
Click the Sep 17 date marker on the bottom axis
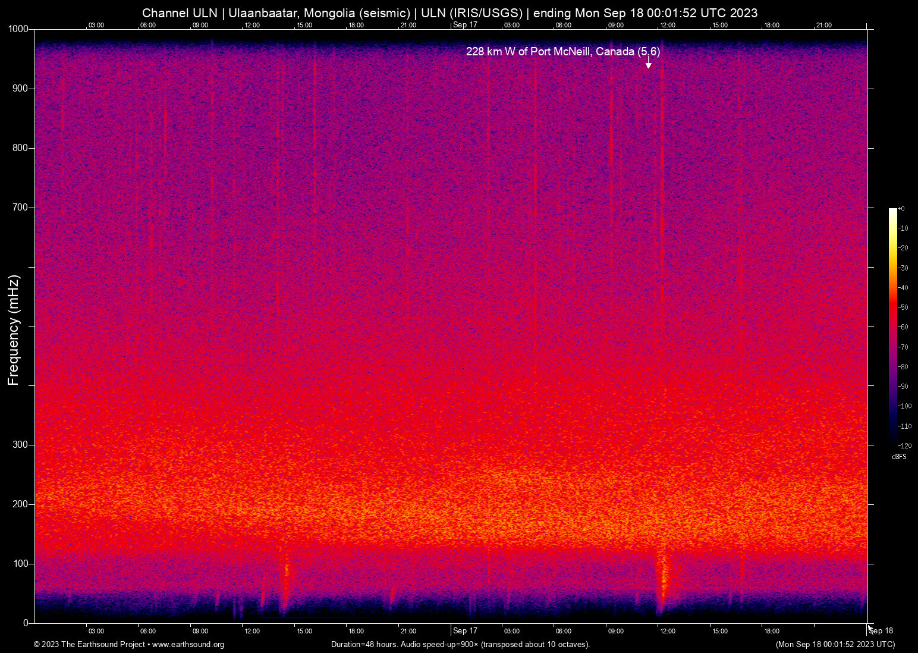[x=465, y=631]
